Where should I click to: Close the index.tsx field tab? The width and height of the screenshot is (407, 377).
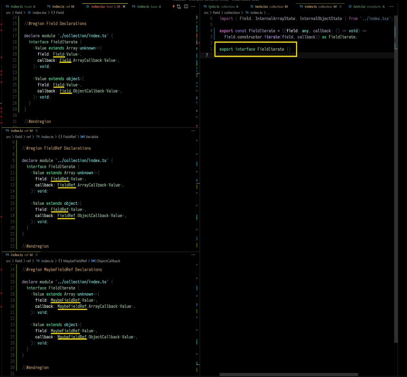[124, 7]
